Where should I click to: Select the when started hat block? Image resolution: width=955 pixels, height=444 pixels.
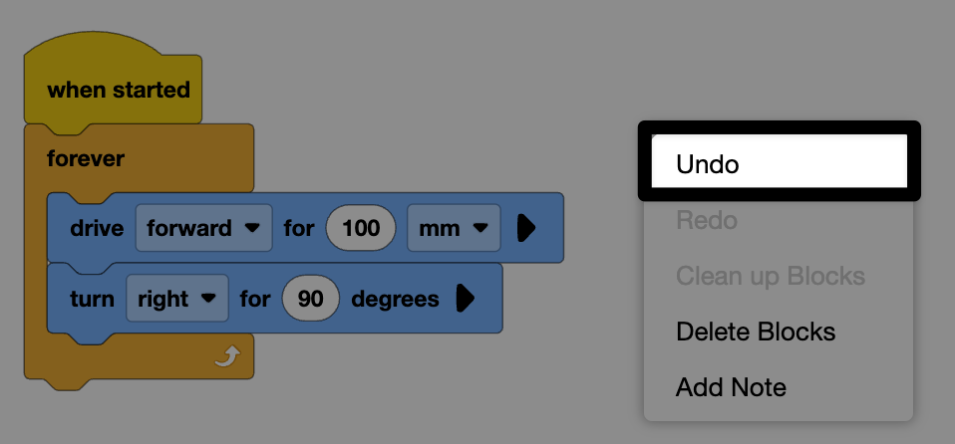point(118,90)
